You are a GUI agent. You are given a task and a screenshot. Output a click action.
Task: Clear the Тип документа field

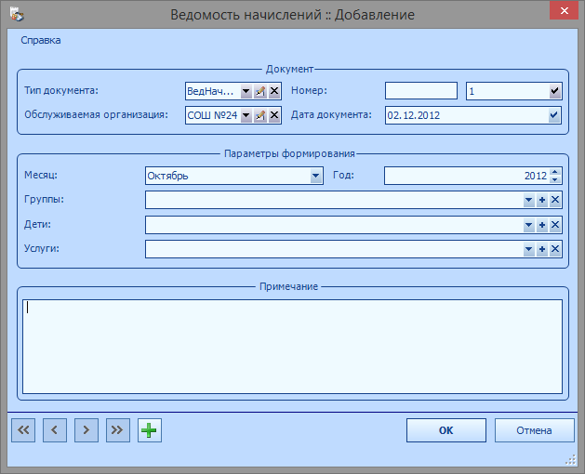(x=274, y=91)
